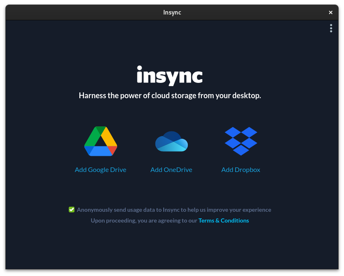Screen dimensions: 344x276
Task: Select the Add Google Drive link
Action: click(x=101, y=169)
